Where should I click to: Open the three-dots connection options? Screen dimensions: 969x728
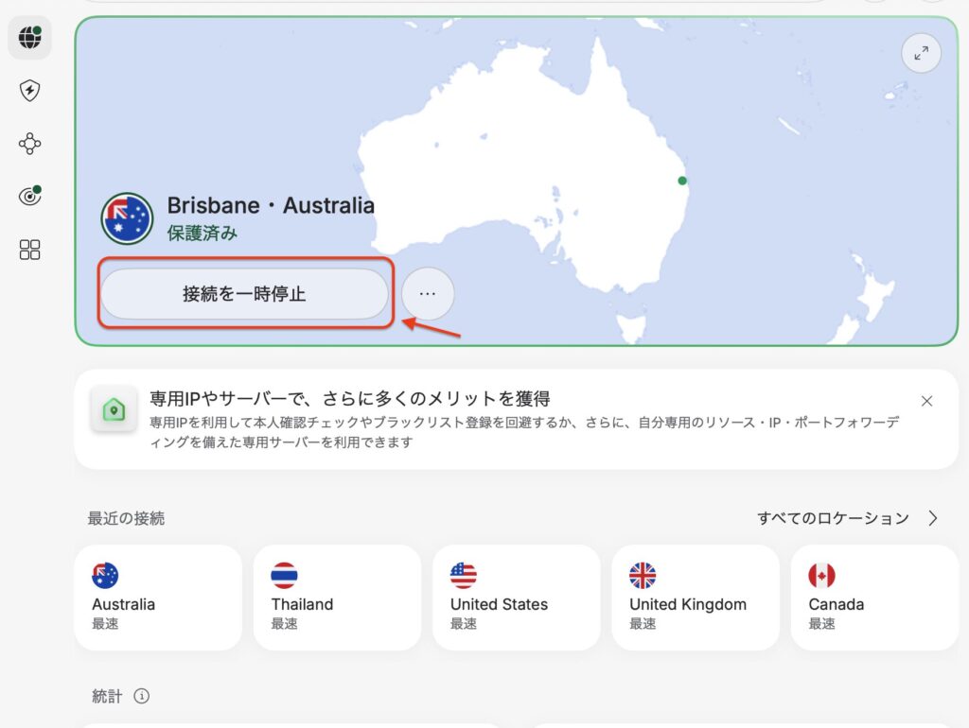[x=428, y=294]
